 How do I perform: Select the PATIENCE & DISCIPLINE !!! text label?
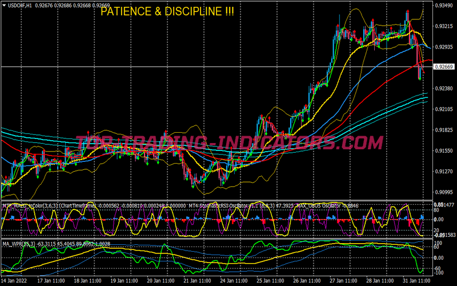[x=167, y=11]
